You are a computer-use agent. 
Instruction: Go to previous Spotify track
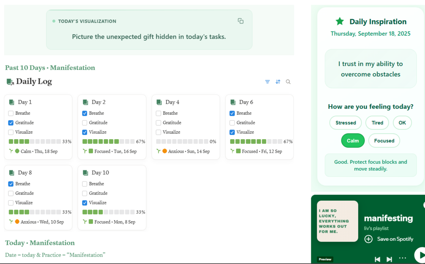pos(377,259)
